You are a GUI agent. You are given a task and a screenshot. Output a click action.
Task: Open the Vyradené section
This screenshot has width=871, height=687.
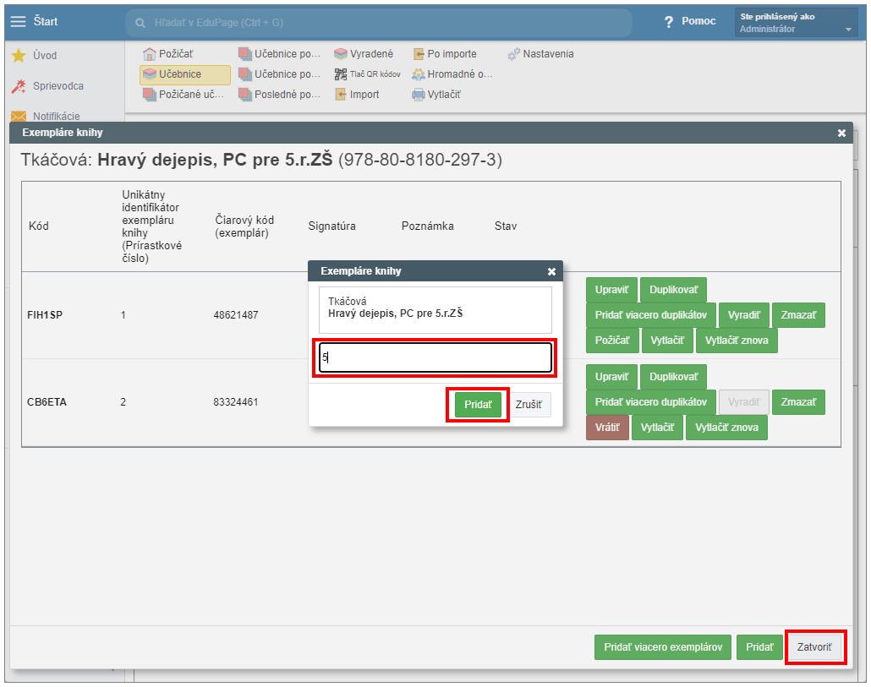tap(364, 54)
